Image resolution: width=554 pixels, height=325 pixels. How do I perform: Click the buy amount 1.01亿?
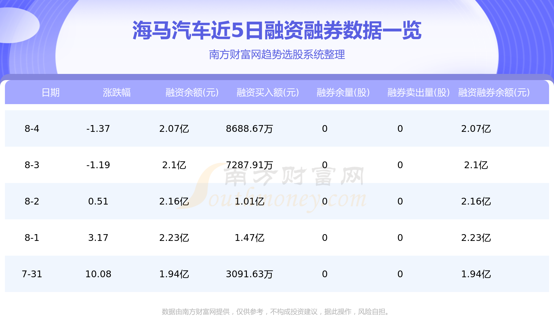point(249,201)
